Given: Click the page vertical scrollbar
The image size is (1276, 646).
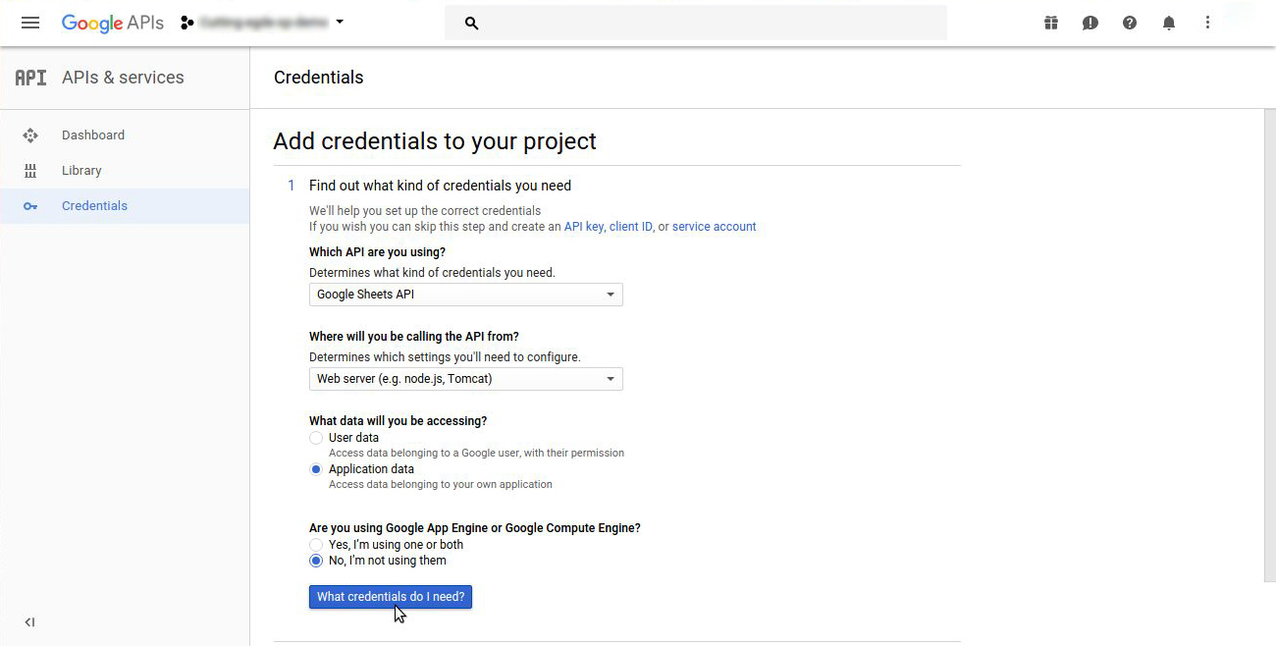Looking at the screenshot, I should (x=1270, y=346).
